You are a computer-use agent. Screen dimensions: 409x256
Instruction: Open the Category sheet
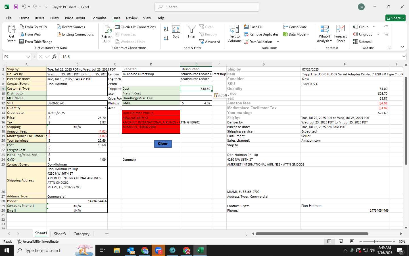pos(82,234)
